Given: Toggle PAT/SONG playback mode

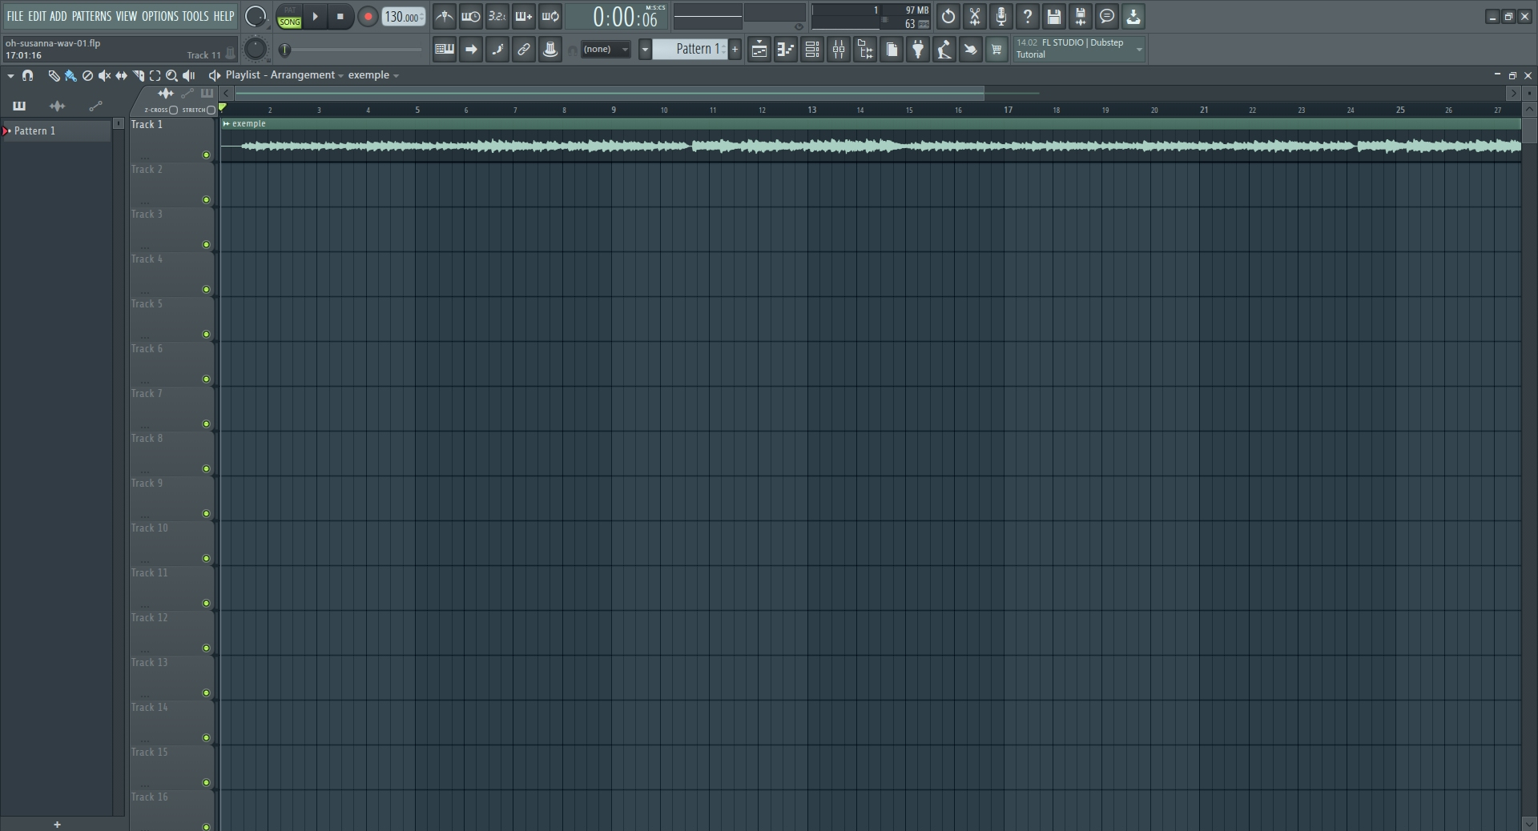Looking at the screenshot, I should (289, 17).
